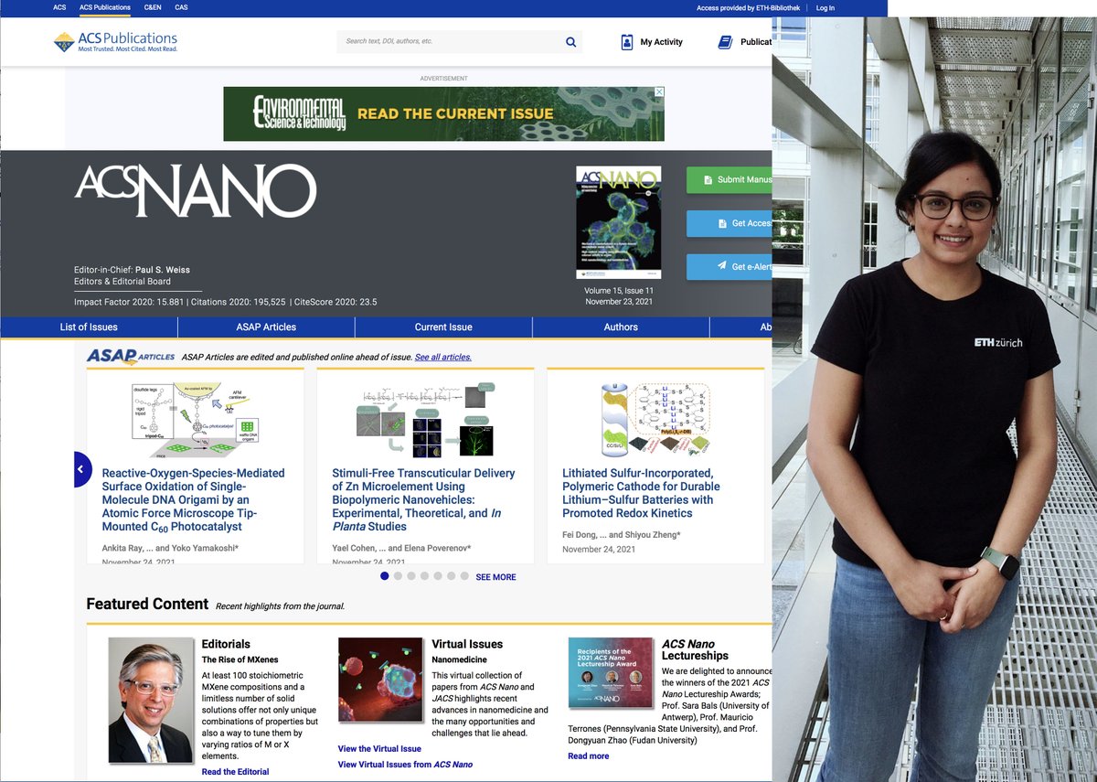The width and height of the screenshot is (1097, 782).
Task: Click the Featured Content heading
Action: click(x=147, y=604)
